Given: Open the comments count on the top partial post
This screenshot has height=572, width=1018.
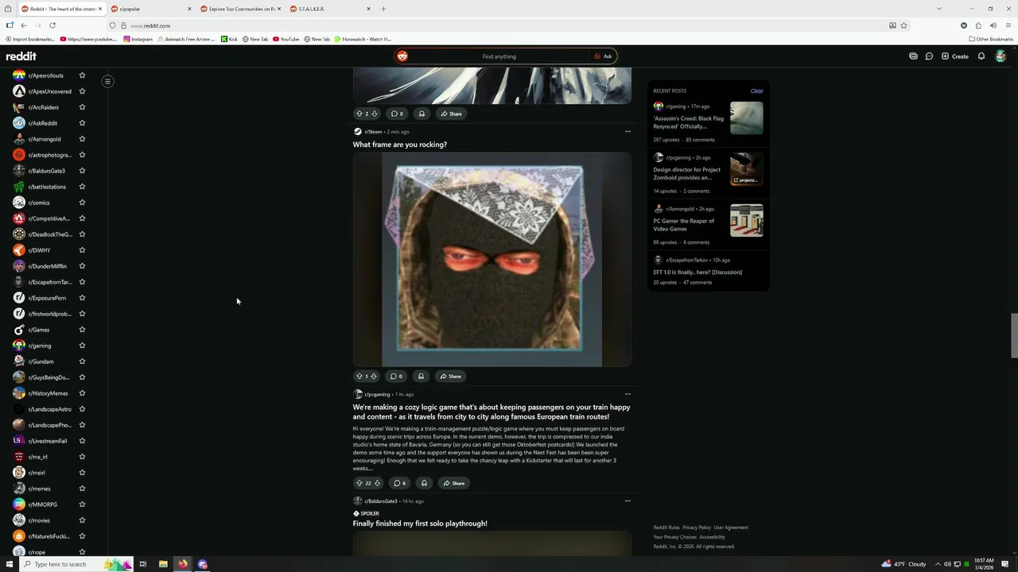Looking at the screenshot, I should tap(397, 114).
